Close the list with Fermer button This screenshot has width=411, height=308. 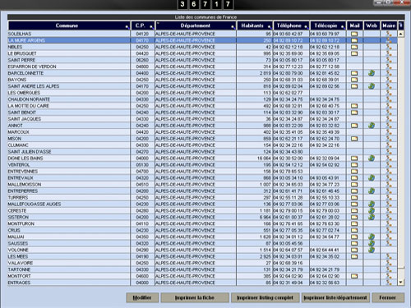click(388, 297)
